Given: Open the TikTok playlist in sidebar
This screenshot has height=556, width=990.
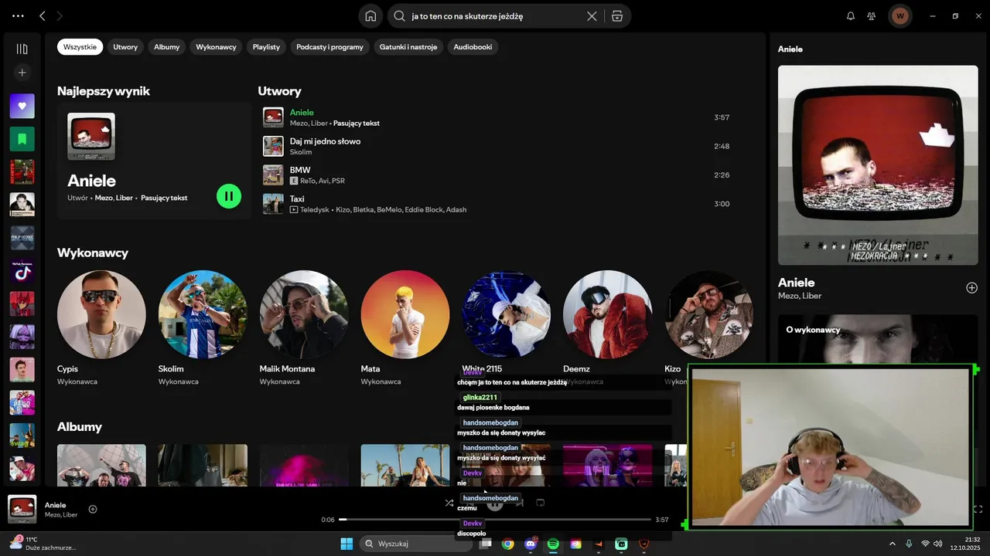Looking at the screenshot, I should click(x=22, y=271).
